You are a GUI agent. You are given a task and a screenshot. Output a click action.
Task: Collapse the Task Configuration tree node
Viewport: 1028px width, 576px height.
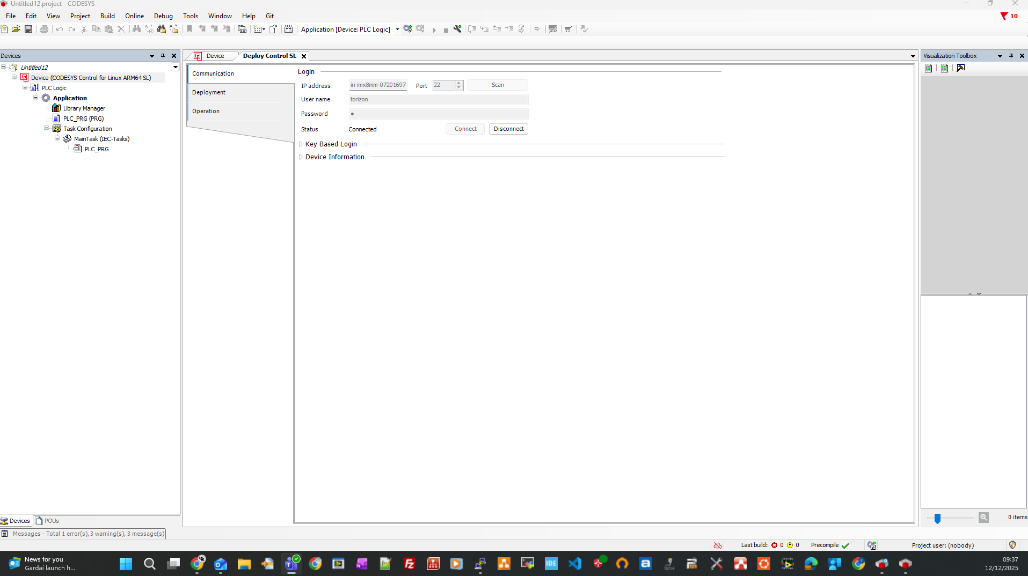(47, 128)
